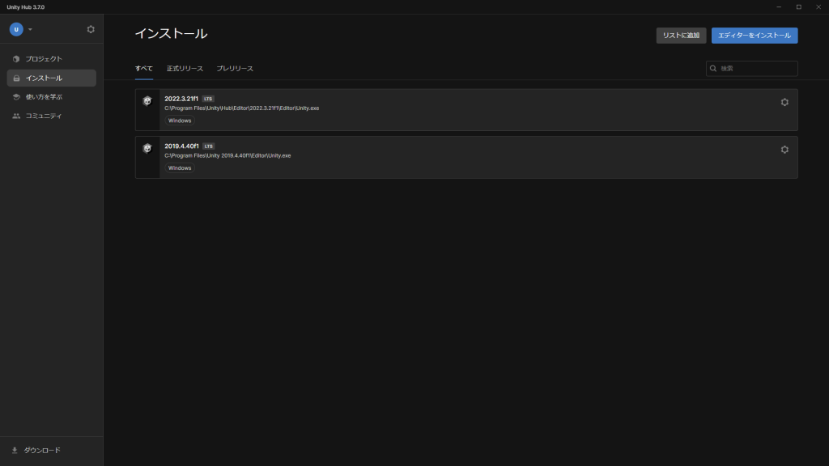This screenshot has width=829, height=466.
Task: Click the Unity logo for 2022.3.21f1
Action: pyautogui.click(x=147, y=101)
